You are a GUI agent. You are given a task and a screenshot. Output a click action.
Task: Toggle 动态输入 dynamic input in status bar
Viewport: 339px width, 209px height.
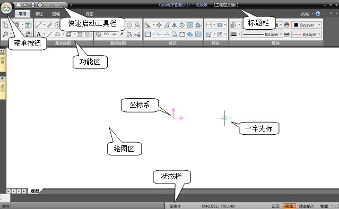306,206
